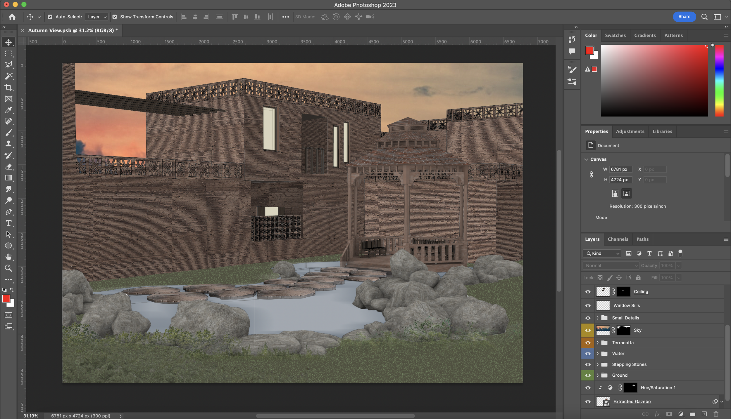Create new adjustment layer icon

681,414
